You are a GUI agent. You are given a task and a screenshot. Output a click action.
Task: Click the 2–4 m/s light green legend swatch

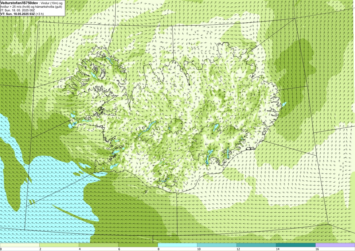pyautogui.click(x=59, y=245)
